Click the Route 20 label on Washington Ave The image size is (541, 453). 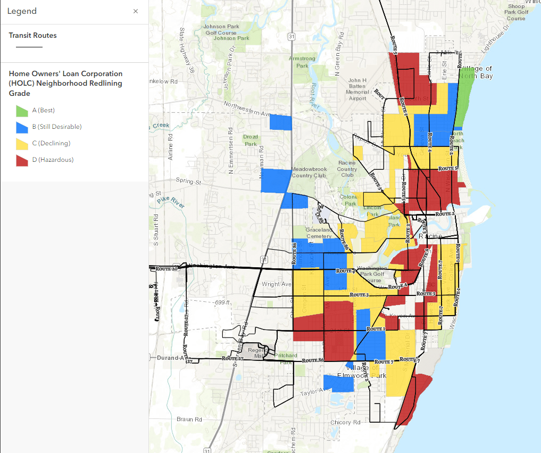click(x=167, y=269)
